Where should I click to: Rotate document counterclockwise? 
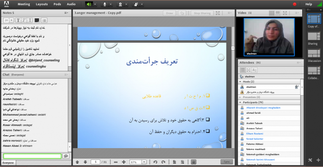155,162
